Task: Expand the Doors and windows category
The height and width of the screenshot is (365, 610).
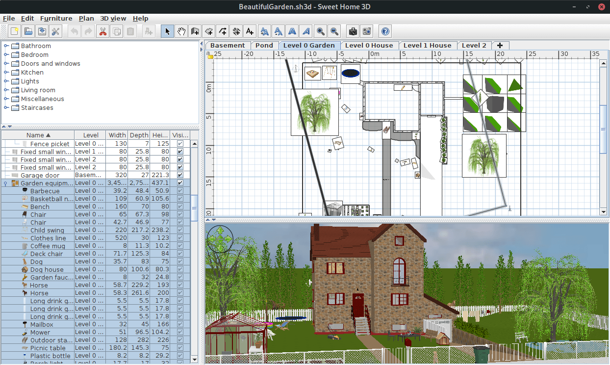Action: 6,63
